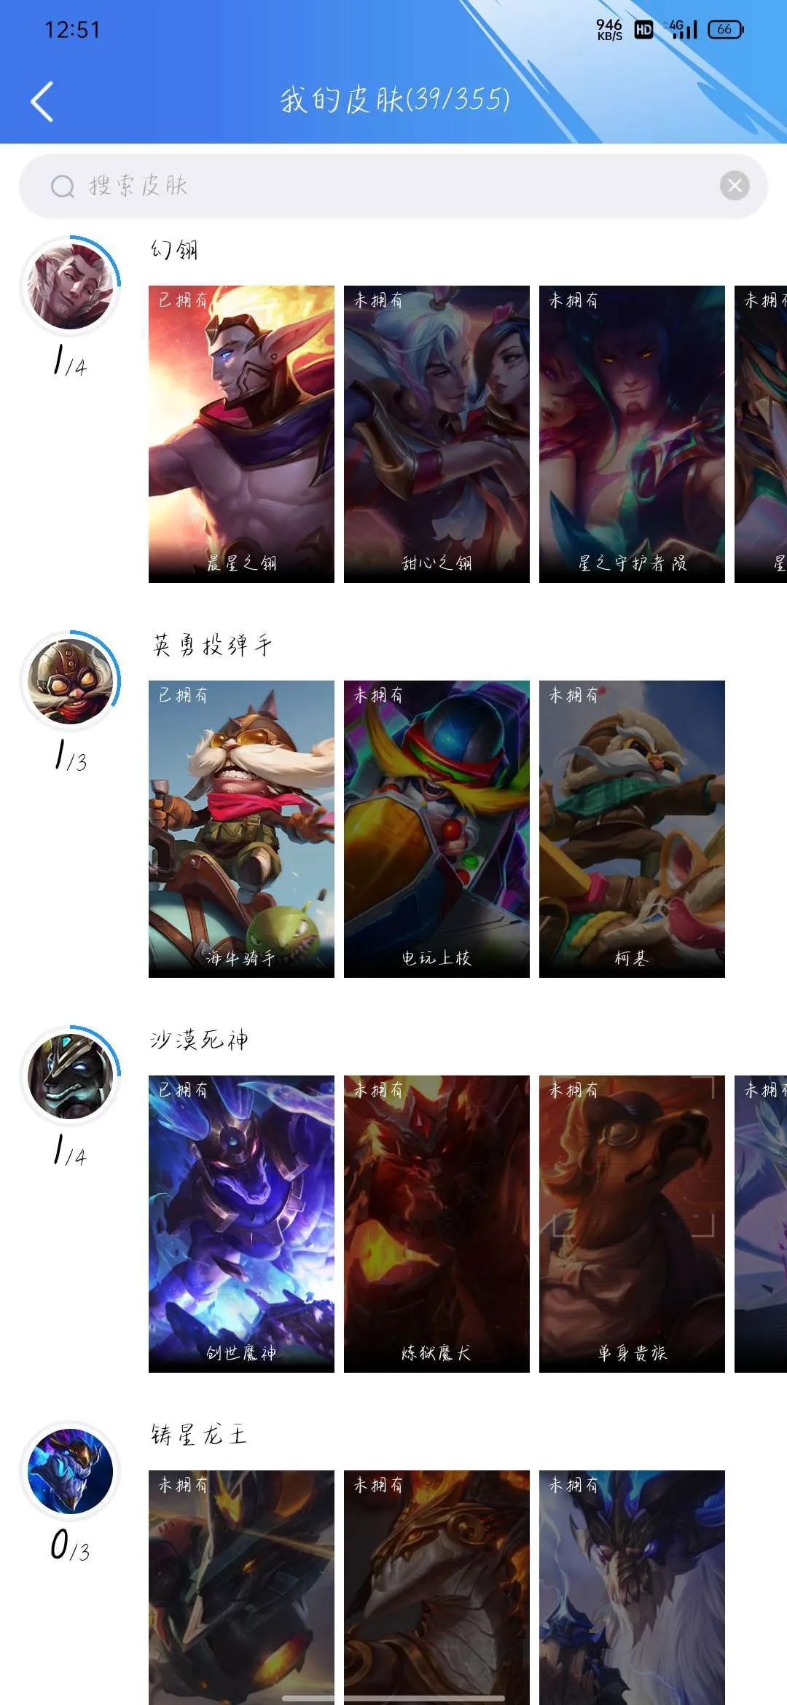787x1705 pixels.
Task: Tap the search magnifier icon
Action: (63, 187)
